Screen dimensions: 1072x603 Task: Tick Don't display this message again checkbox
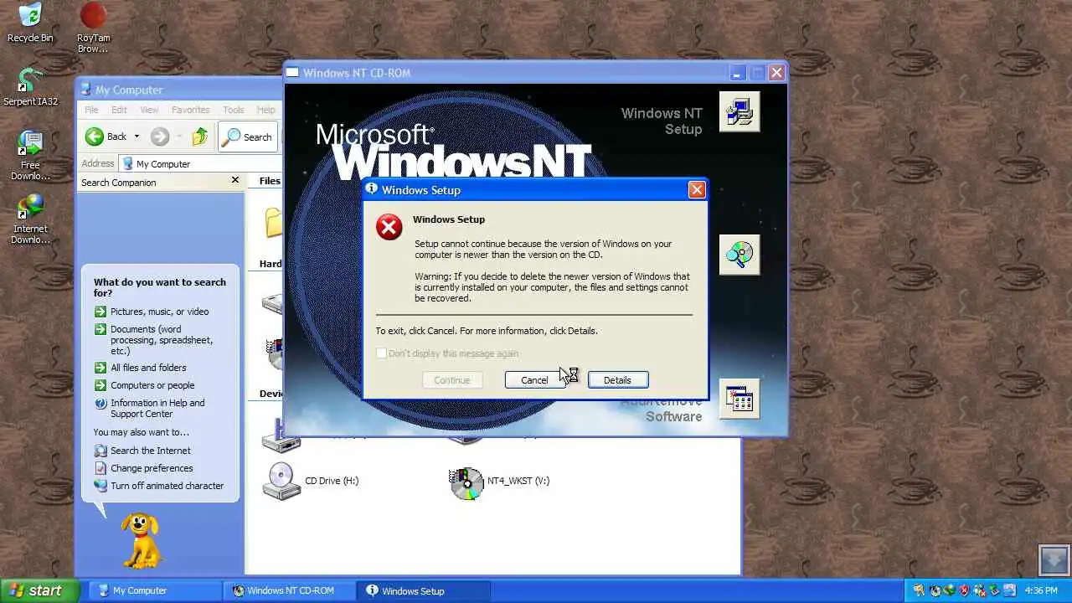381,353
